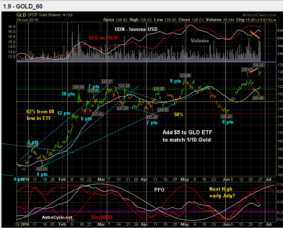This screenshot has height=228, width=283.
Task: Click the 120.35 price tag
Action: coord(158,89)
